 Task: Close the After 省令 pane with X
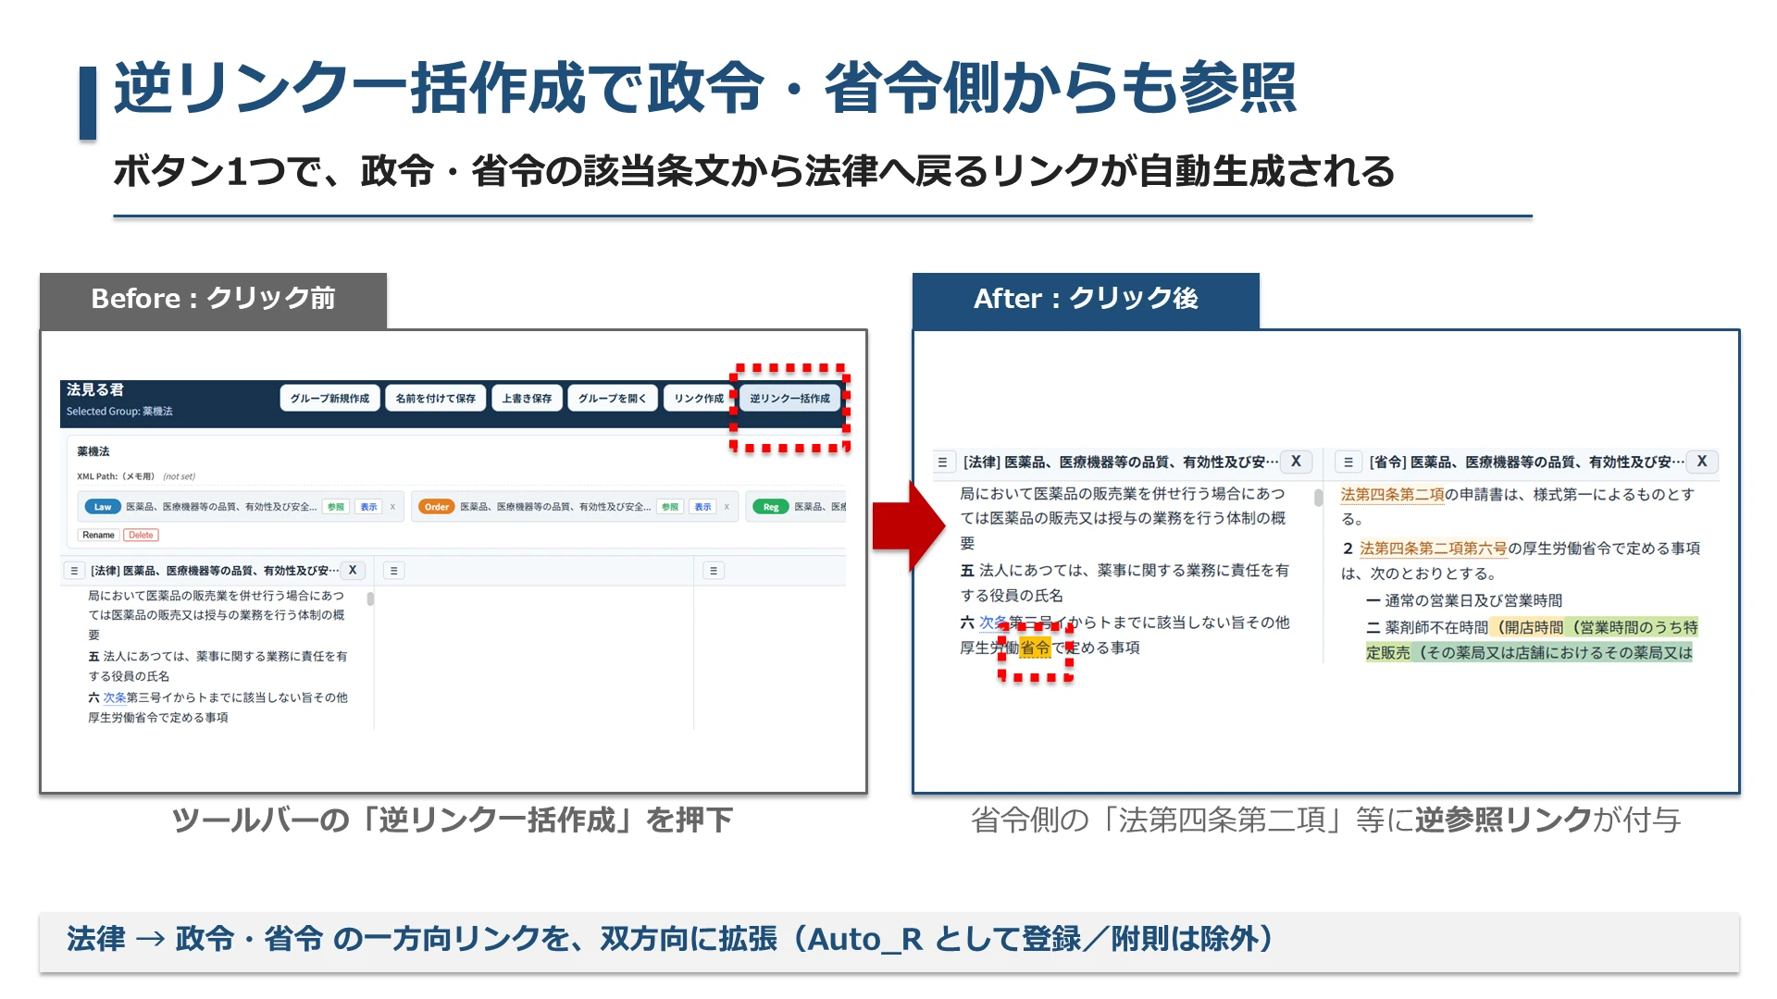tap(1701, 461)
